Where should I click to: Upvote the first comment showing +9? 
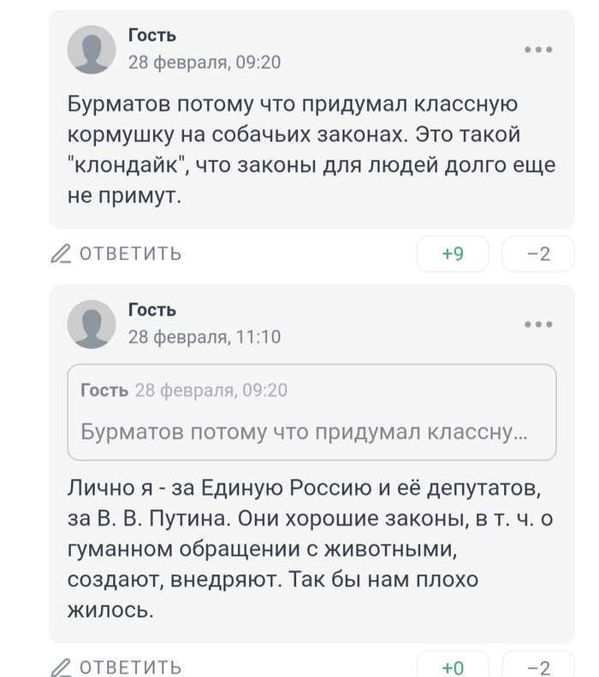tap(452, 254)
